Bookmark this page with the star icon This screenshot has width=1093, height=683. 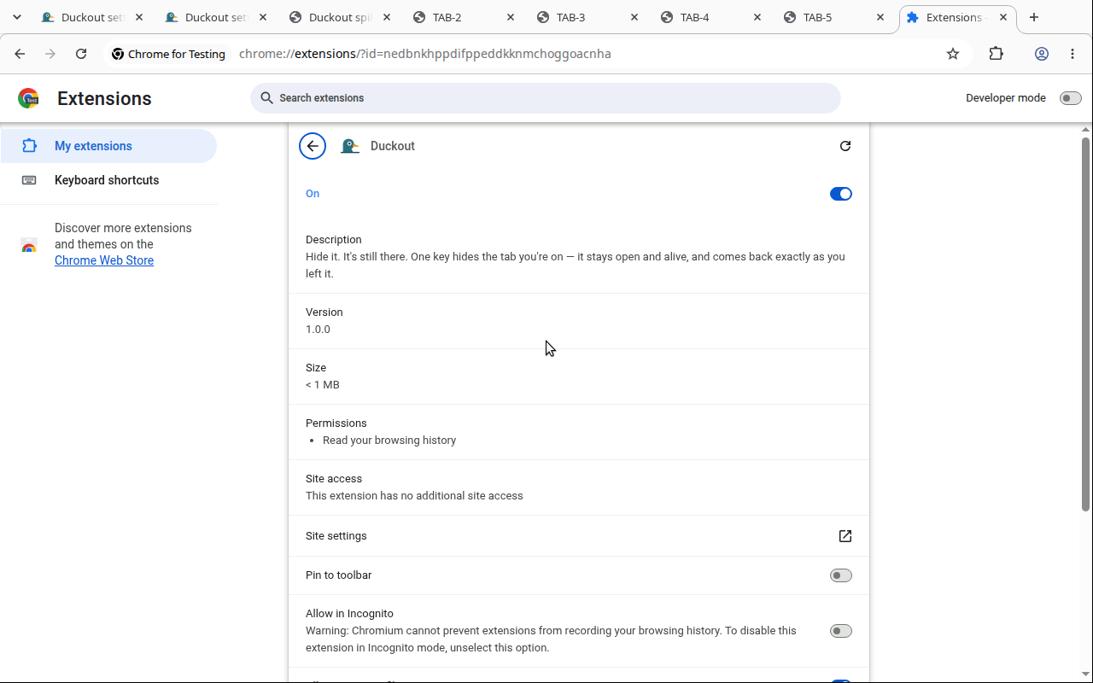click(x=953, y=54)
